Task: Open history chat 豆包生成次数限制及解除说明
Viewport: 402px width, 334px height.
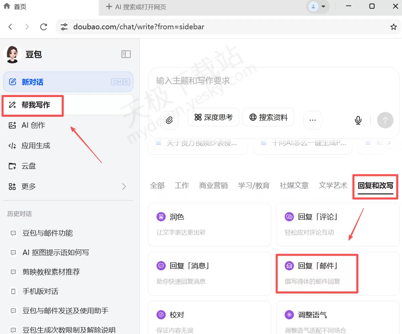Action: (x=68, y=330)
